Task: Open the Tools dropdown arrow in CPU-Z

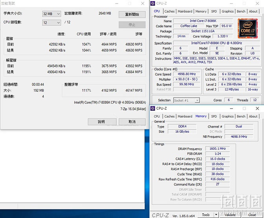Action: point(216,214)
